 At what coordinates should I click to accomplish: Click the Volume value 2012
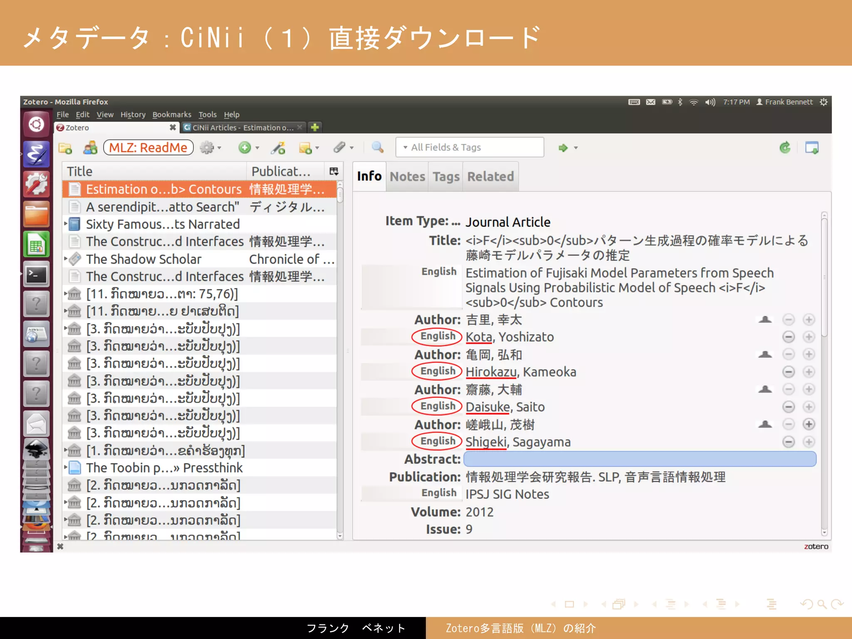click(x=479, y=512)
